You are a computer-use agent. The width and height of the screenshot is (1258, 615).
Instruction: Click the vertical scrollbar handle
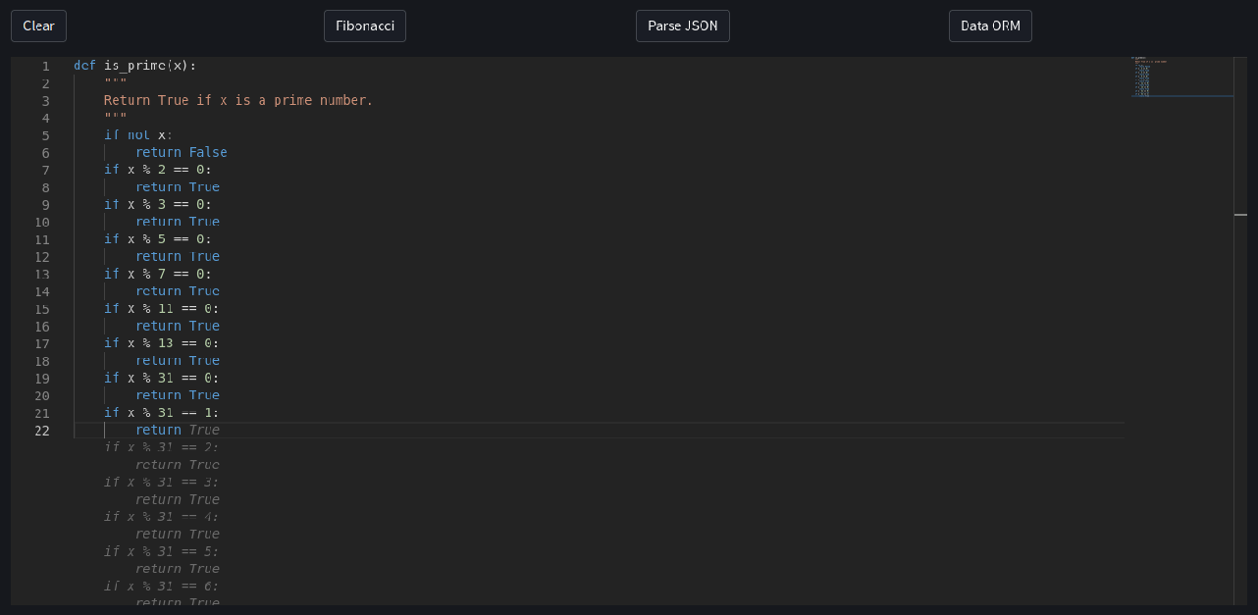pyautogui.click(x=1239, y=213)
